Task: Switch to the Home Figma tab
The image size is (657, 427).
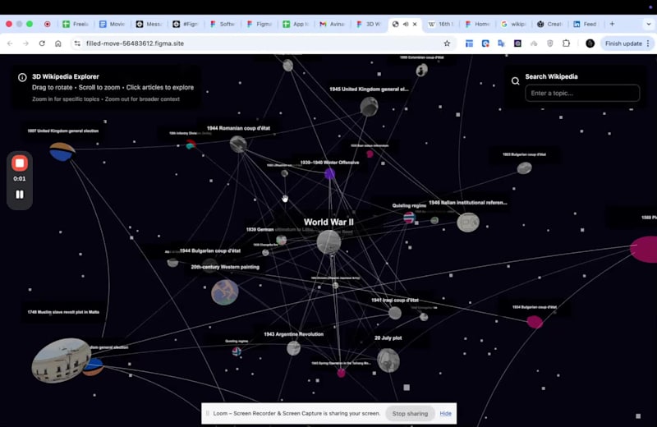Action: (x=477, y=25)
